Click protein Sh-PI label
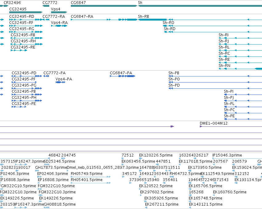 click(x=228, y=91)
